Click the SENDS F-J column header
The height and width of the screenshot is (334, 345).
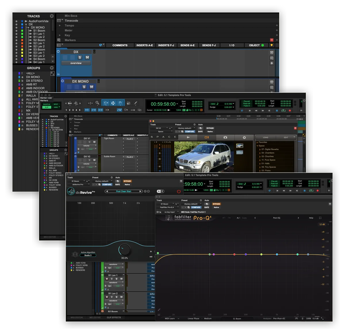[209, 45]
